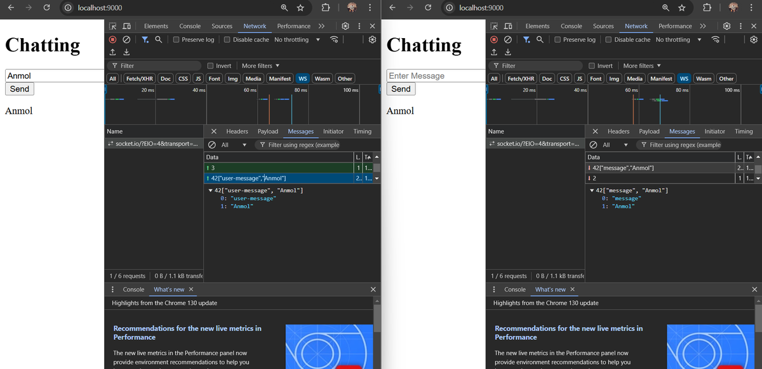Viewport: 762px width, 369px height.
Task: Stop recording network log in left window
Action: pos(112,39)
